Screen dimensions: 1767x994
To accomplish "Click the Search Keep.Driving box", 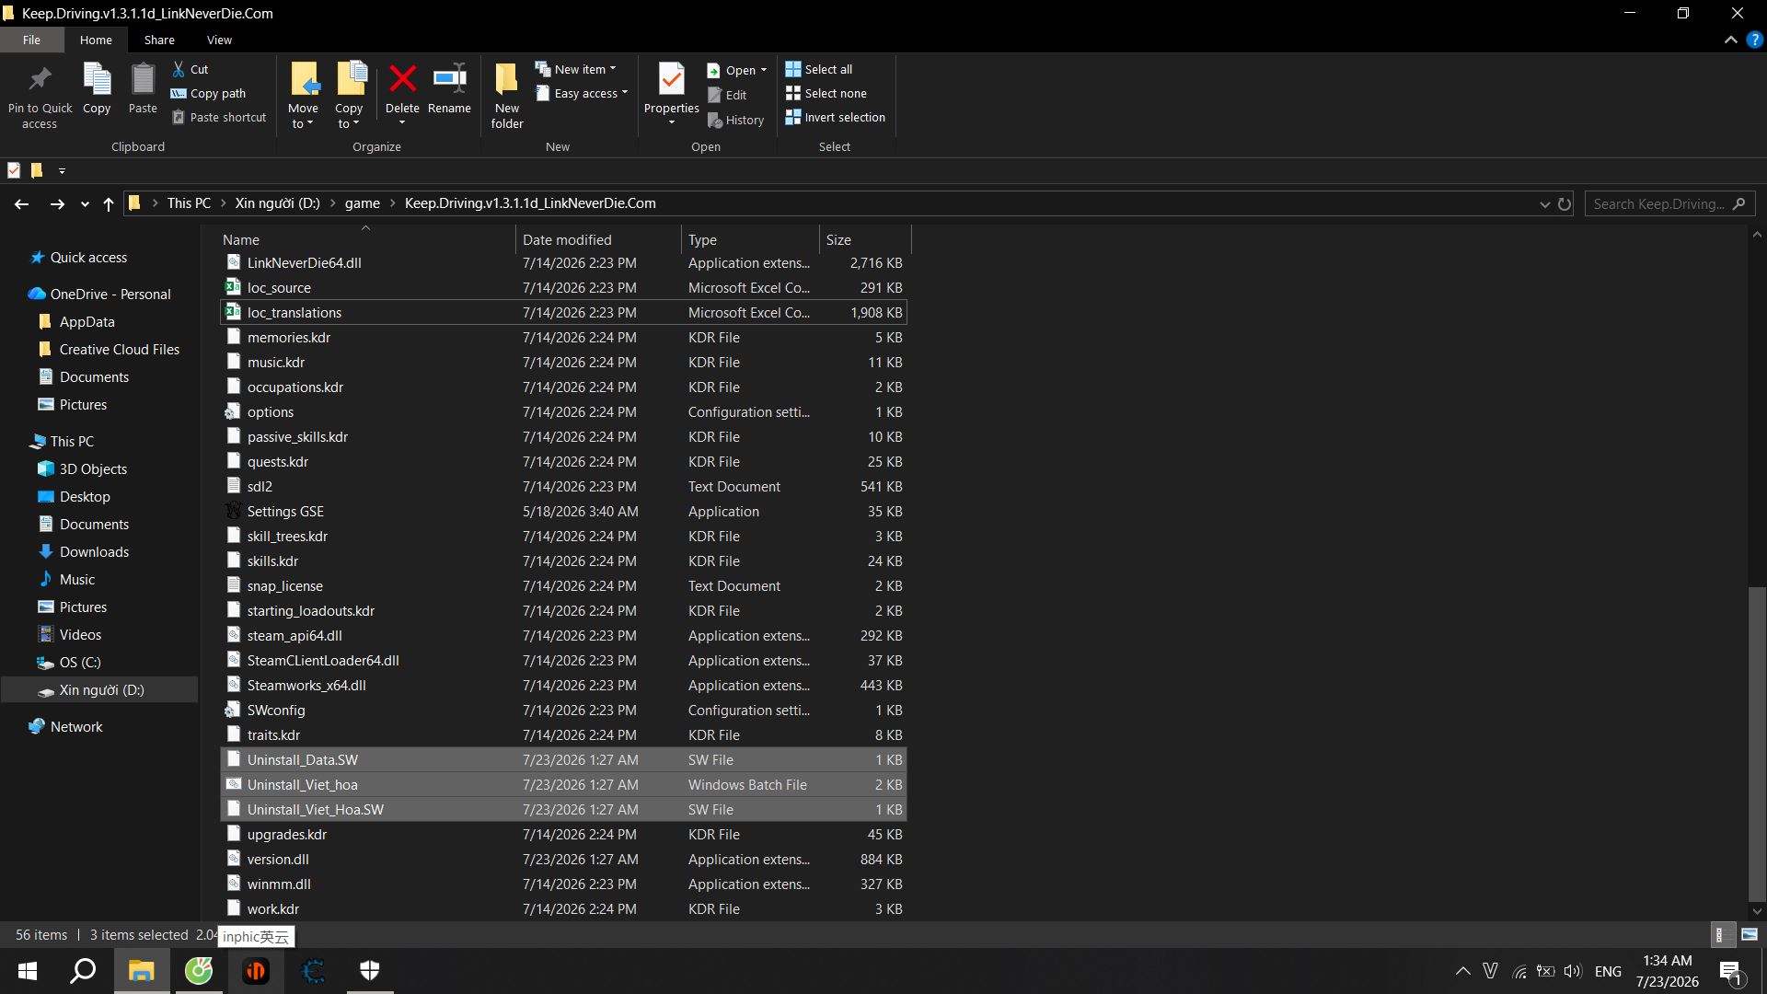I will tap(1669, 203).
